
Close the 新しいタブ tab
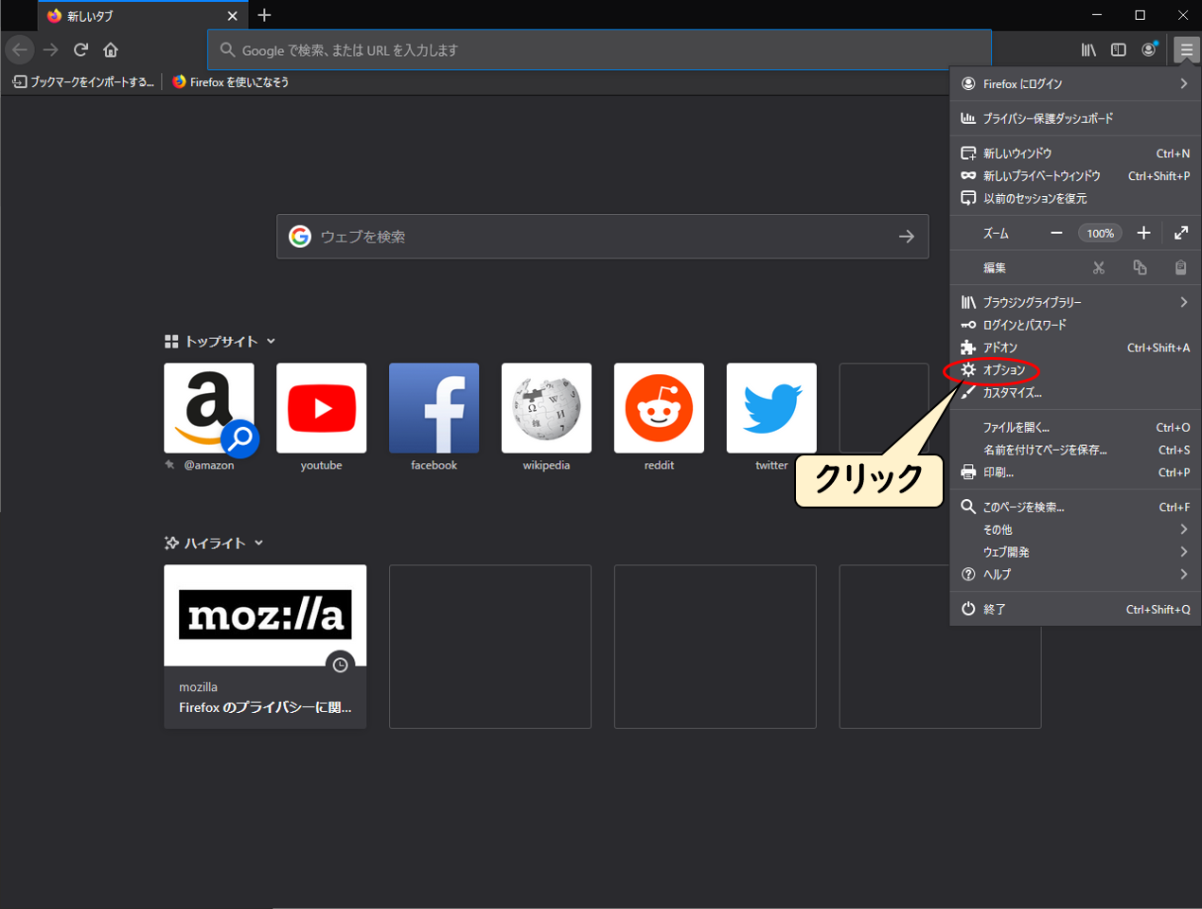pos(233,15)
